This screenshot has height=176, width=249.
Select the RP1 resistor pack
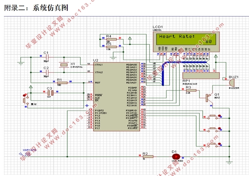201,76
